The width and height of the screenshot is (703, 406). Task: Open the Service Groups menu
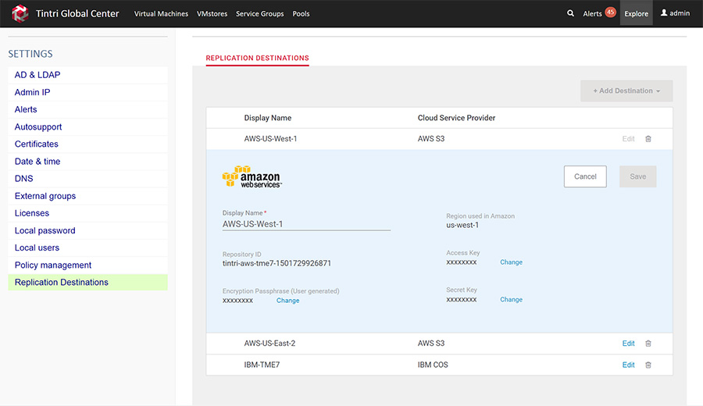pos(259,14)
